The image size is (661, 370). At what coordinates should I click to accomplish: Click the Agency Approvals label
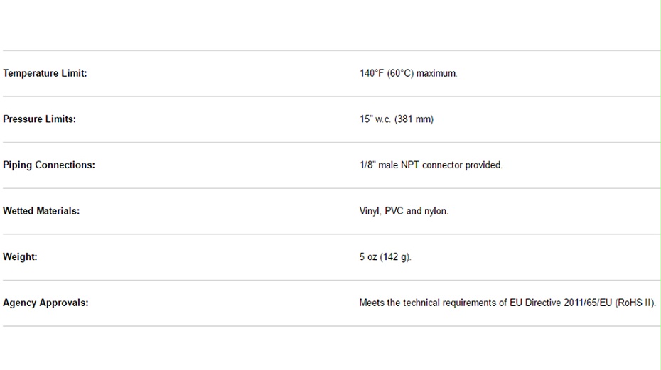pos(45,303)
